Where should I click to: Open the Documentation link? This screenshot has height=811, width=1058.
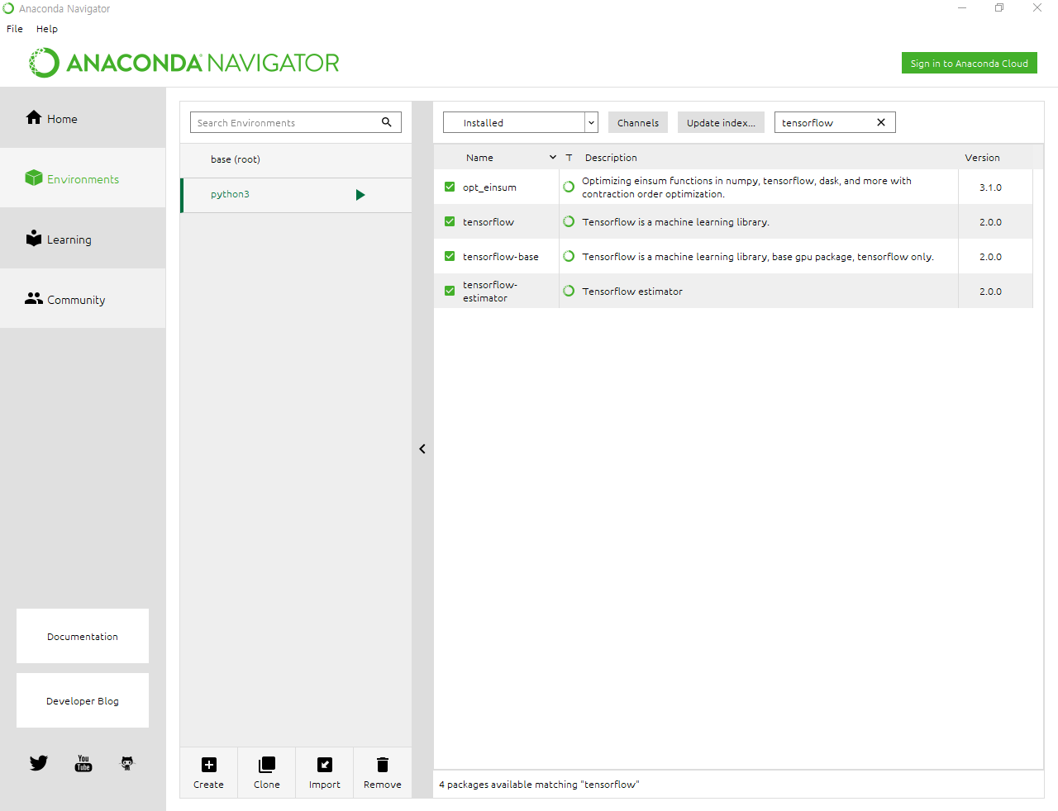pyautogui.click(x=83, y=636)
